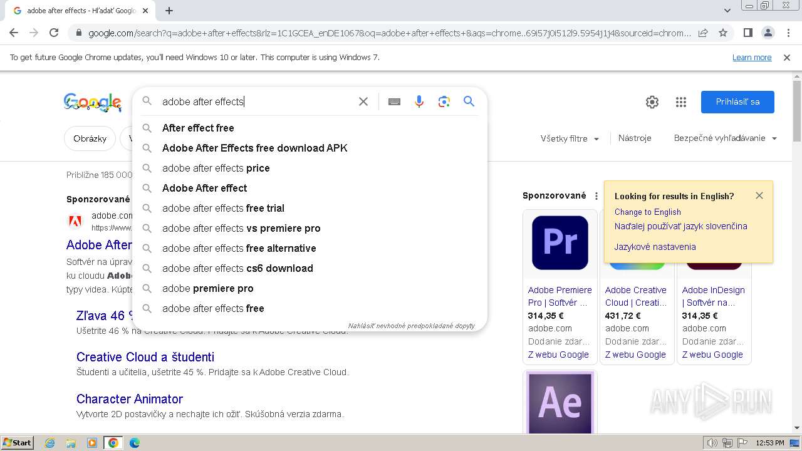Viewport: 802px width, 451px height.
Task: Open Jazykové nastavenia language settings
Action: [655, 247]
